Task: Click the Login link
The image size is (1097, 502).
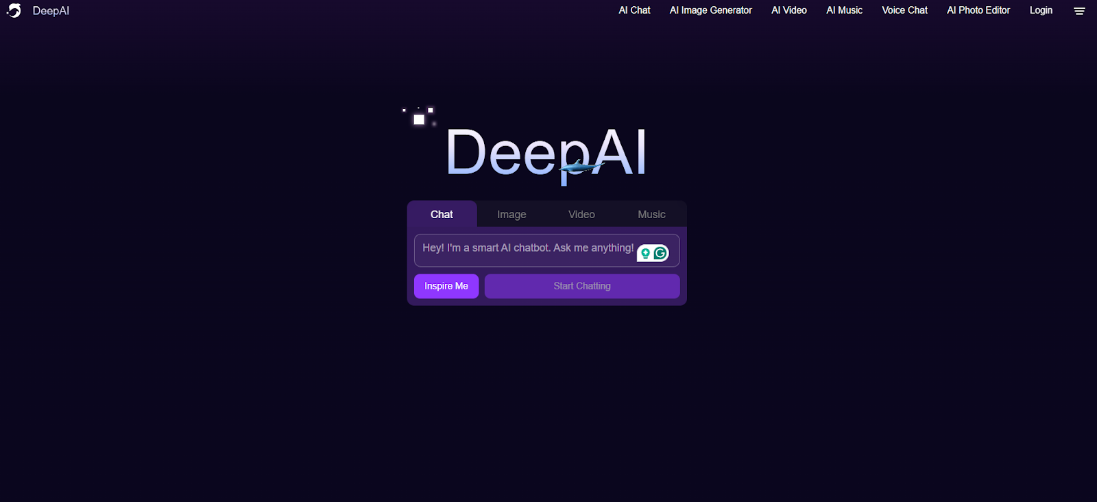Action: tap(1041, 10)
